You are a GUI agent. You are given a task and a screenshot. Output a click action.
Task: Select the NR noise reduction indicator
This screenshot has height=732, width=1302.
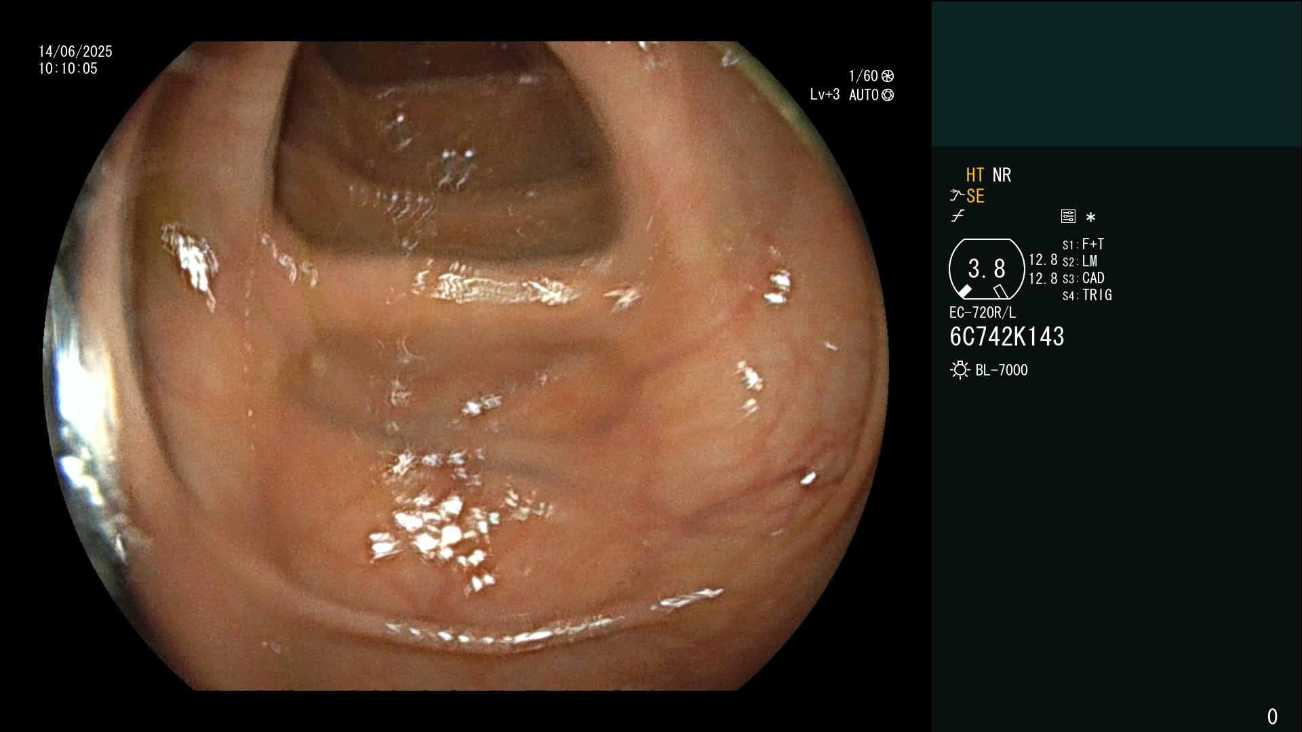coord(1002,175)
